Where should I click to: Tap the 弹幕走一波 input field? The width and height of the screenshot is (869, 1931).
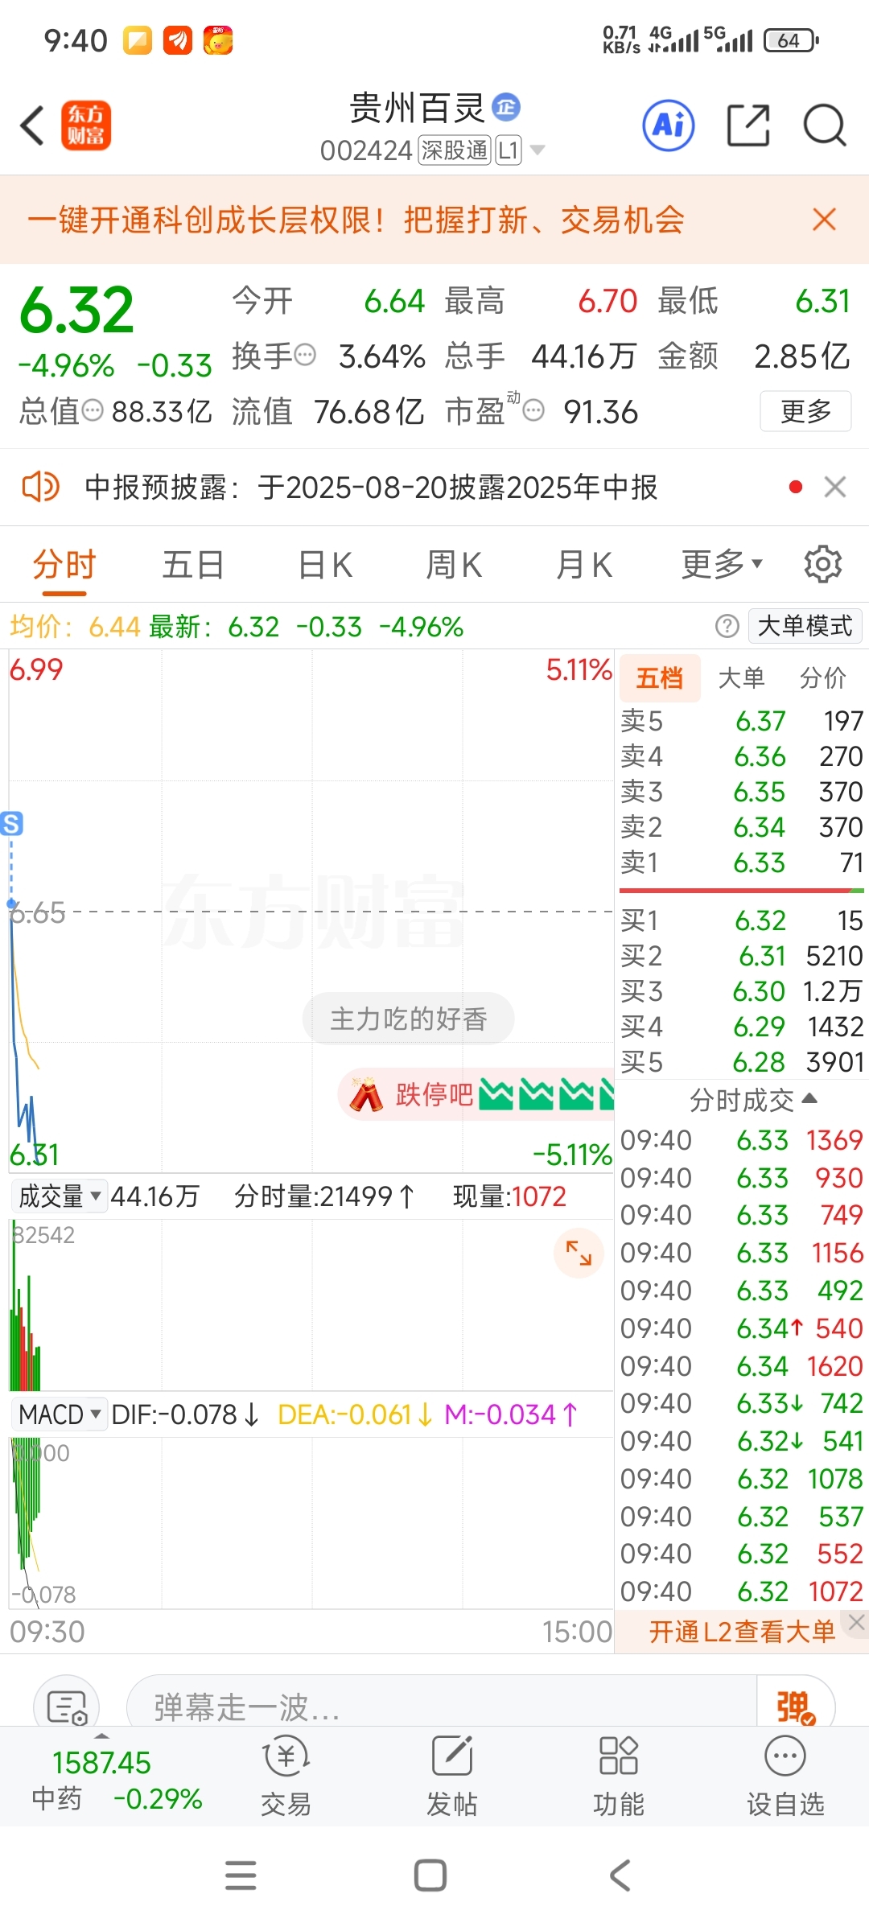point(441,1707)
